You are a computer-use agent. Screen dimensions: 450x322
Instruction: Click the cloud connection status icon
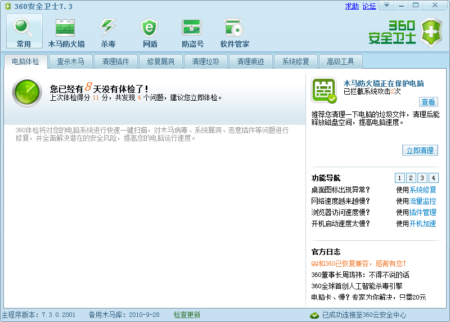(314, 315)
